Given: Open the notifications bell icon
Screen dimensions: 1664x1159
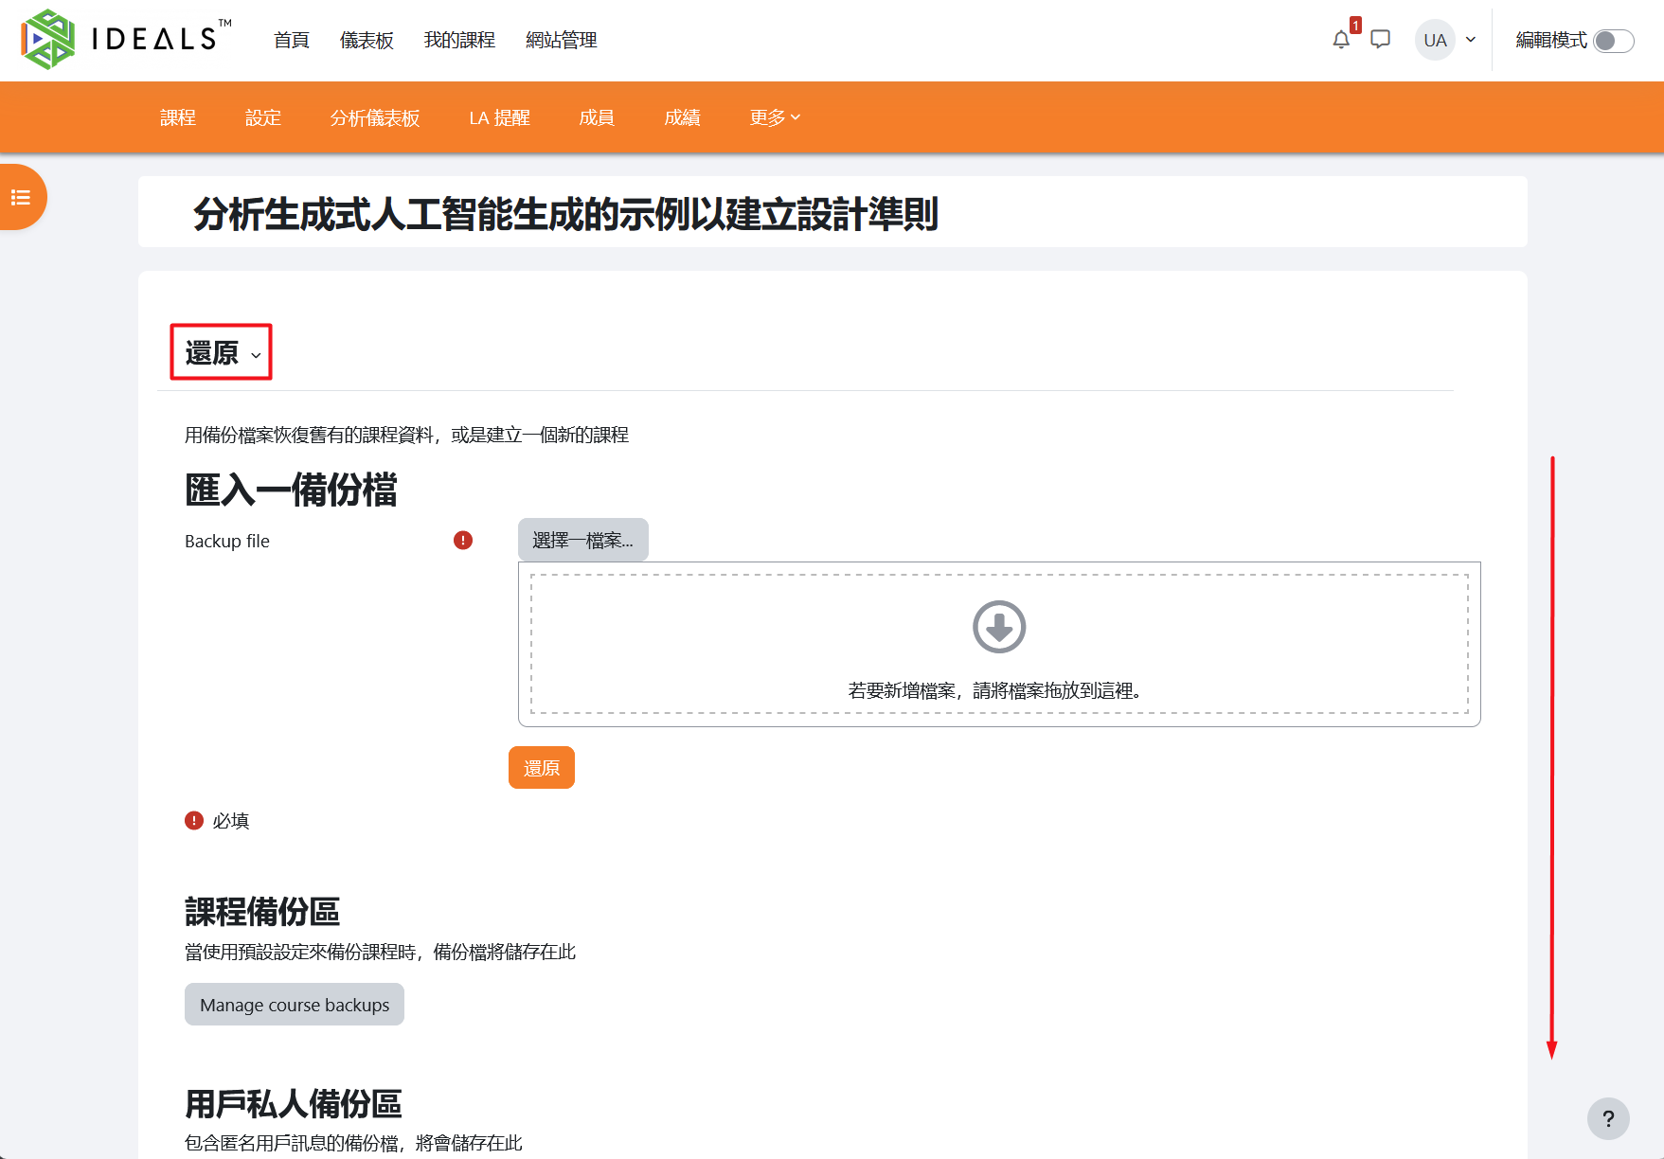Looking at the screenshot, I should [x=1340, y=40].
